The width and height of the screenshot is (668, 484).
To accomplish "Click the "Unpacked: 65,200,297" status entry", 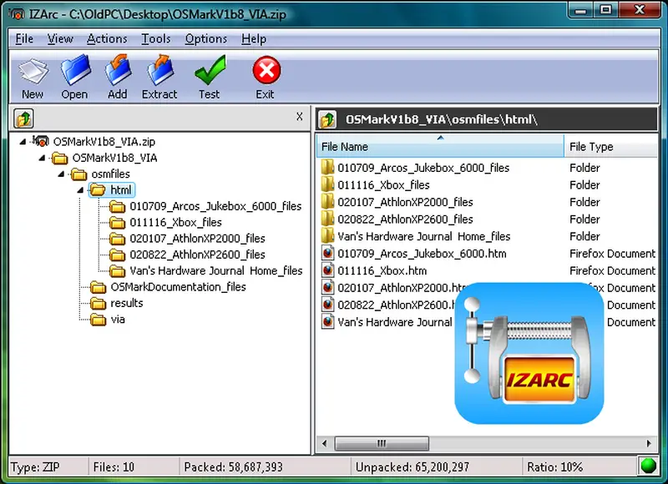I will coord(412,467).
